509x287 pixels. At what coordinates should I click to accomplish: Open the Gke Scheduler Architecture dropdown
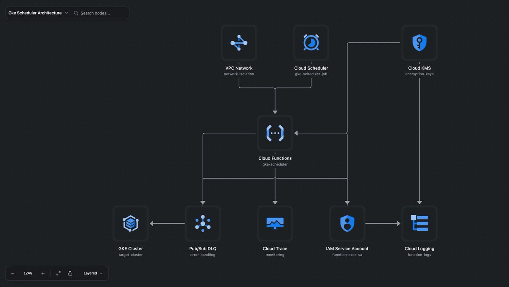click(38, 13)
